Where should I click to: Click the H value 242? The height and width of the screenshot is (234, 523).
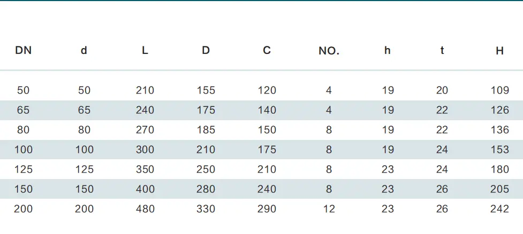click(x=499, y=209)
